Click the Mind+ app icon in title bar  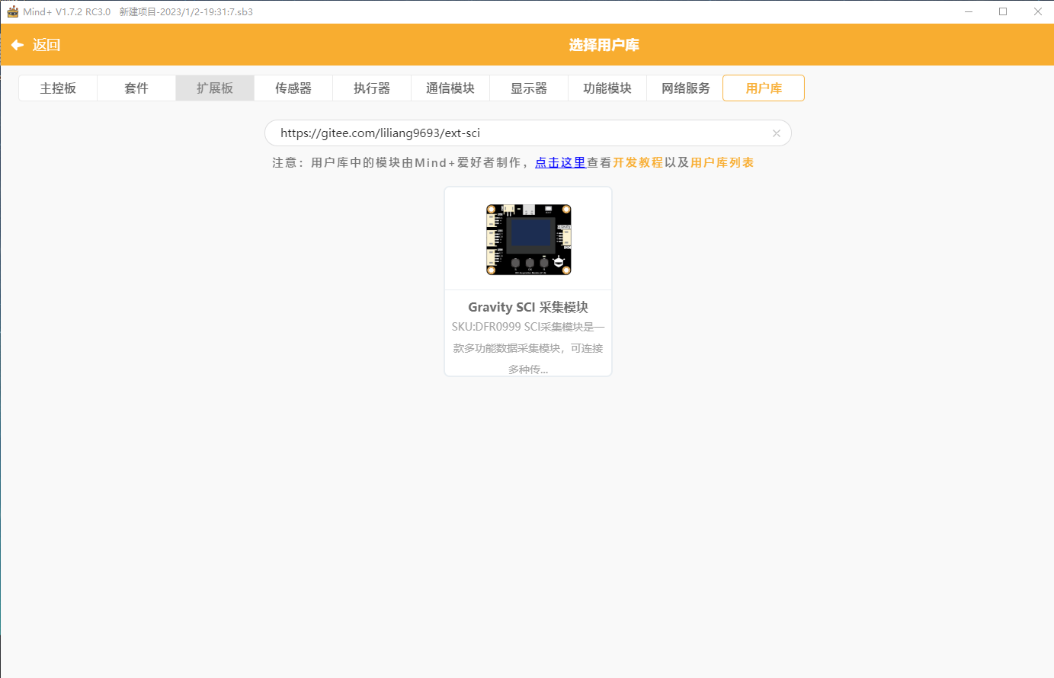point(12,11)
